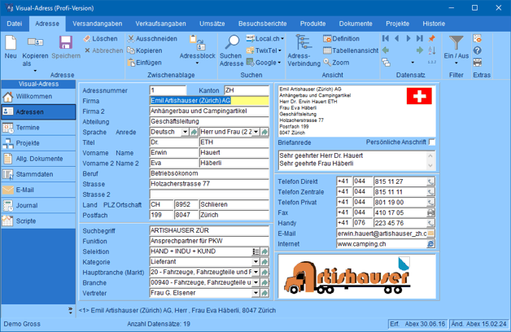Click the Selektion list icon
Viewport: 511px width, 332px height.
point(255,251)
